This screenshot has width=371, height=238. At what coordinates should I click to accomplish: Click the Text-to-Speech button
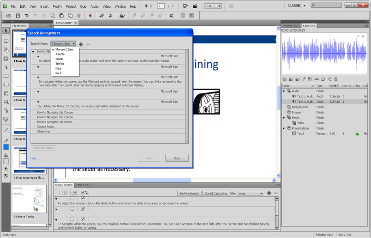coord(189,193)
